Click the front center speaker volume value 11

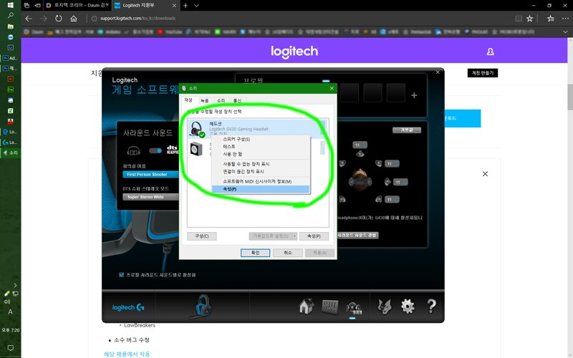click(360, 145)
